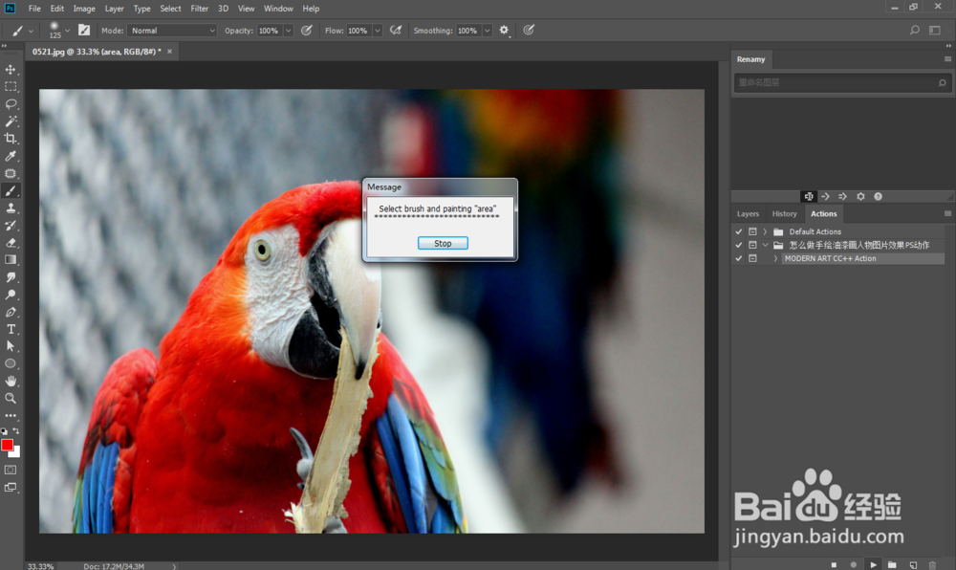Set the red foreground color
The height and width of the screenshot is (570, 956).
pyautogui.click(x=7, y=445)
